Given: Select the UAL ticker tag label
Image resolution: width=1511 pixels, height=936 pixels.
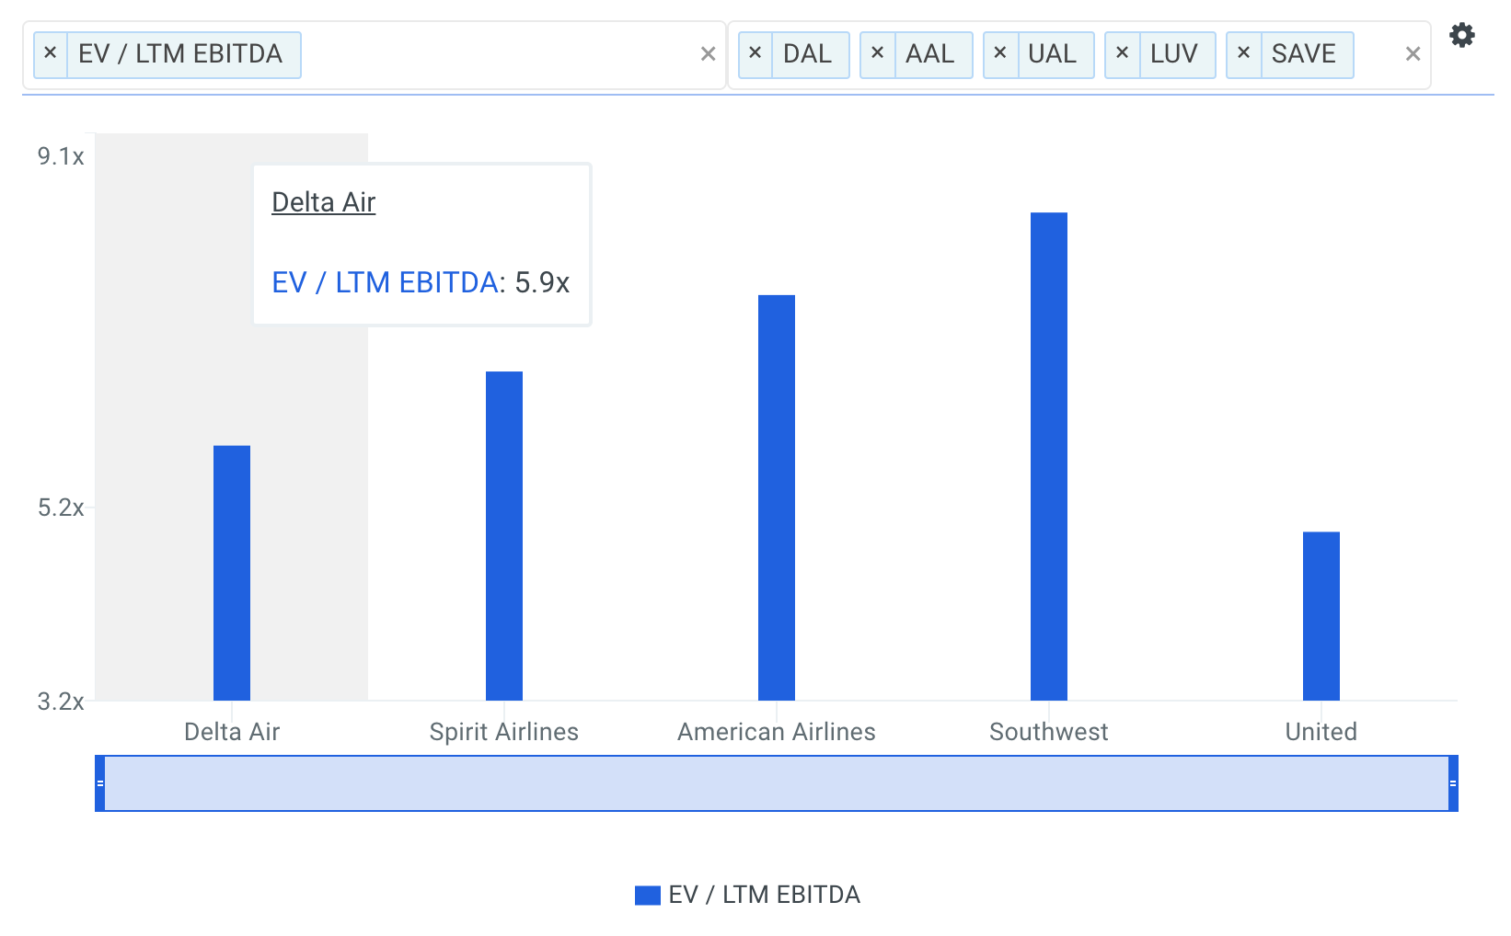Looking at the screenshot, I should tap(1053, 53).
